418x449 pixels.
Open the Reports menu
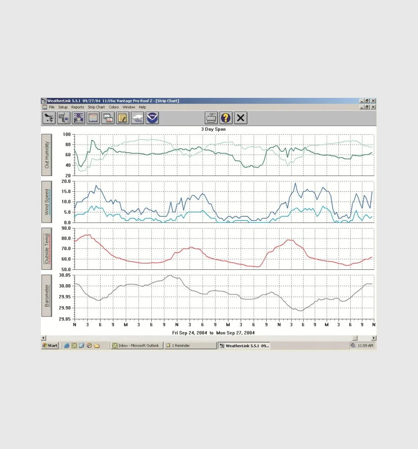click(x=77, y=107)
